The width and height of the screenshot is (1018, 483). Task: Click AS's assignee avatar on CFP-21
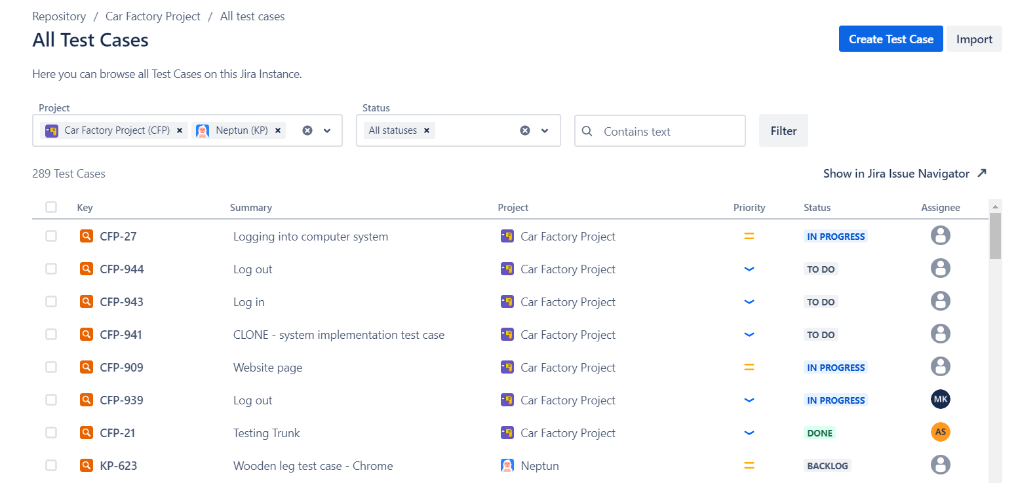(x=940, y=432)
